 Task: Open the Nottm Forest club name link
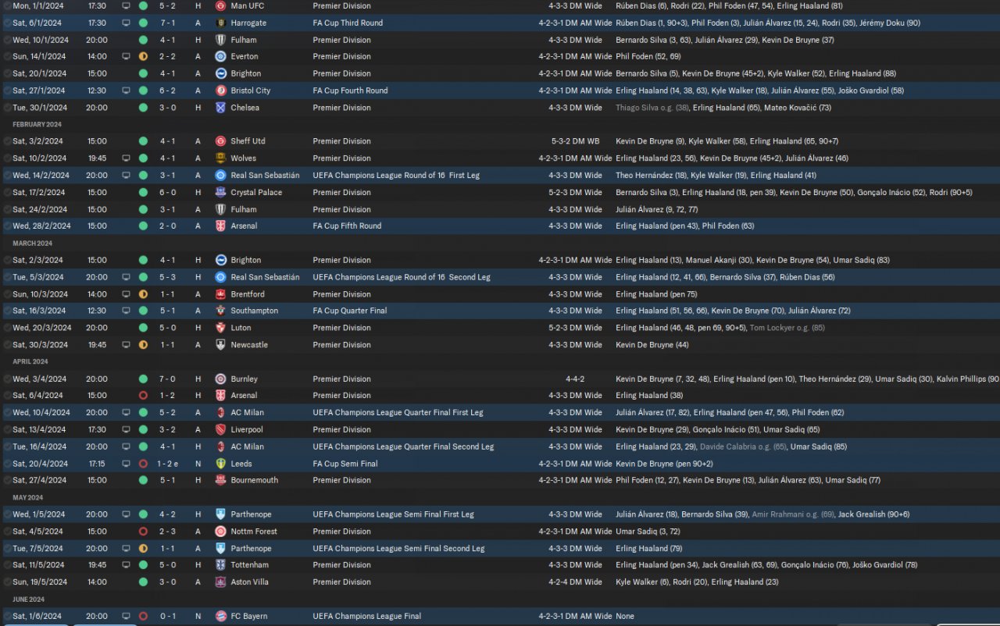pyautogui.click(x=254, y=532)
